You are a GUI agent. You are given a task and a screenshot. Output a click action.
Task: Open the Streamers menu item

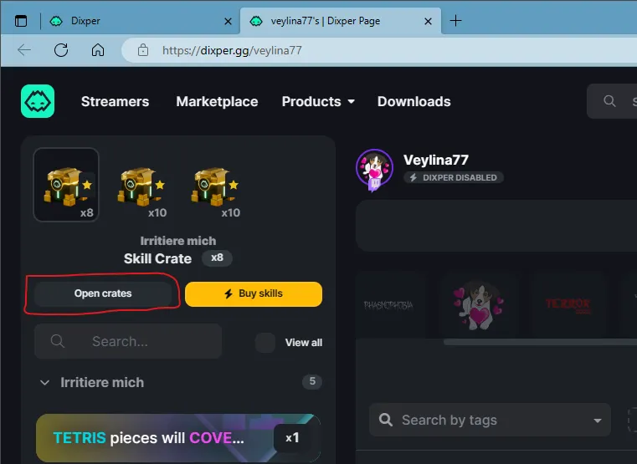pyautogui.click(x=115, y=101)
